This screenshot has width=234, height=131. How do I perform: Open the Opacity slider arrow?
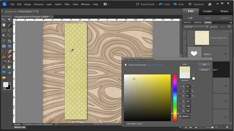(229, 27)
